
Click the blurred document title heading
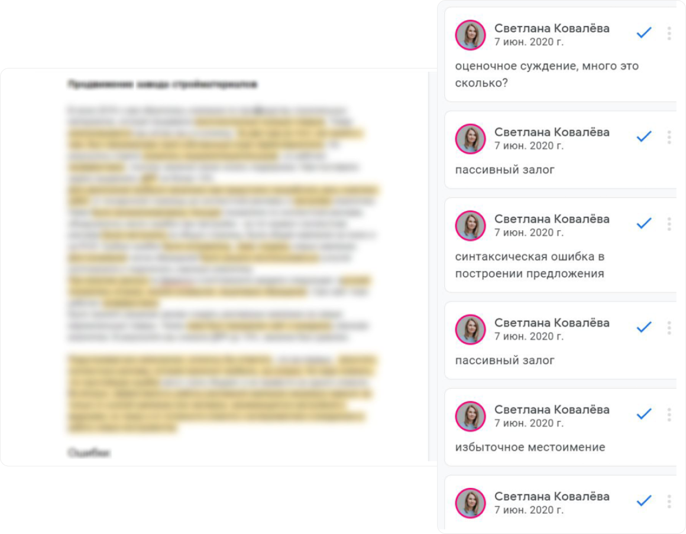162,84
